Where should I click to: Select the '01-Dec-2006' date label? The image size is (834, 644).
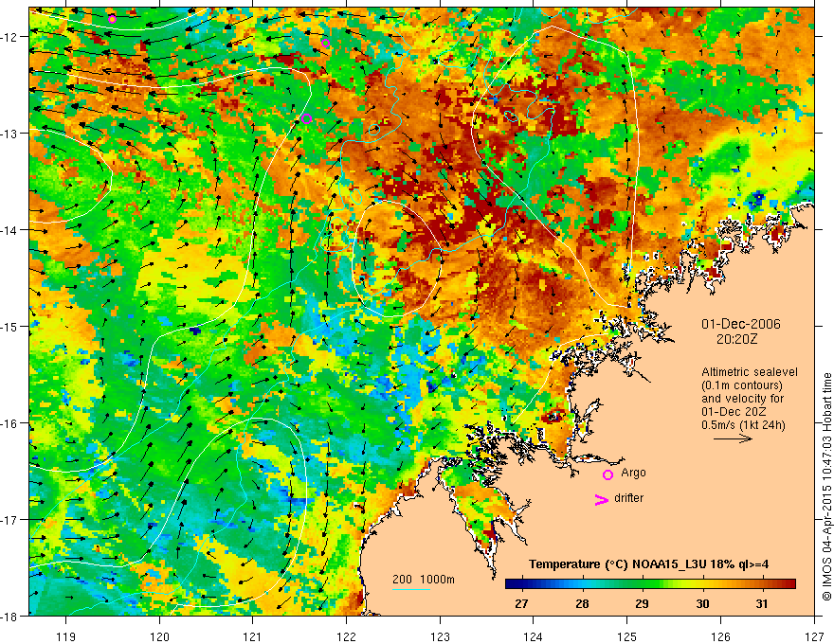pyautogui.click(x=740, y=324)
